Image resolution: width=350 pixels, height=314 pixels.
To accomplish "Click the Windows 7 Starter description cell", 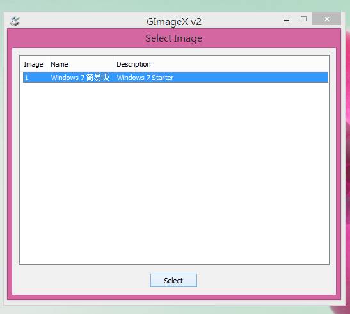I will [145, 78].
